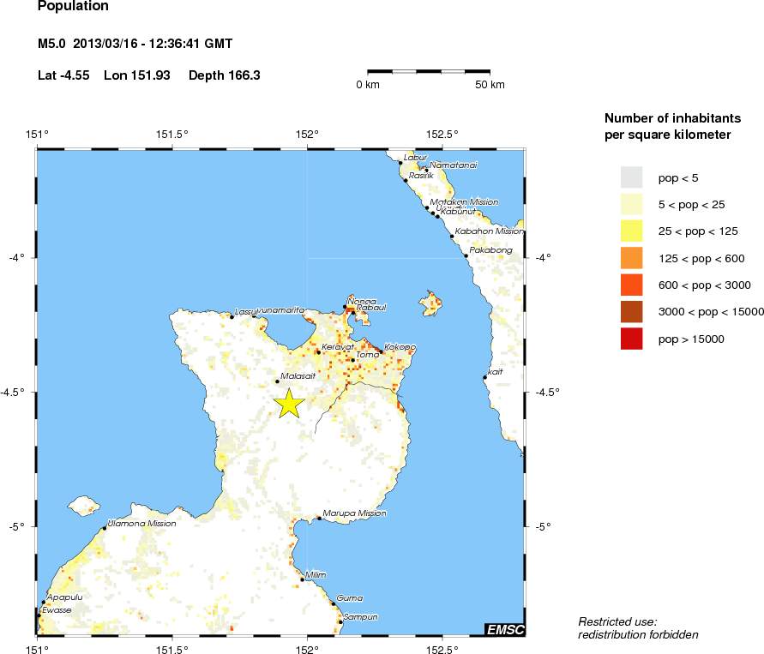Image resolution: width=764 pixels, height=654 pixels.
Task: Select the grey 'pop < 5' legend swatch
Action: [x=631, y=177]
